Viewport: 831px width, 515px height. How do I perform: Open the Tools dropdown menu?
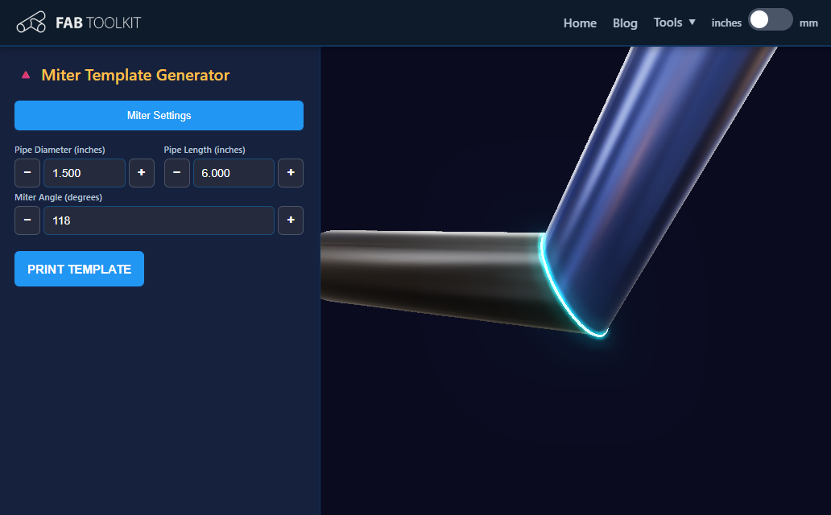[674, 23]
